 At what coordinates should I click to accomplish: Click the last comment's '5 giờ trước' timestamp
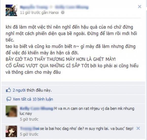point(29,134)
